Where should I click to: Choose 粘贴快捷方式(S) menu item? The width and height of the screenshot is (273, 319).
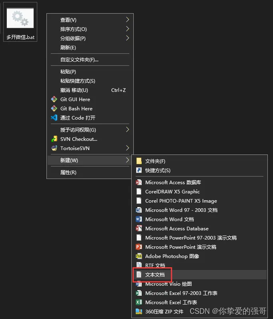coord(90,81)
